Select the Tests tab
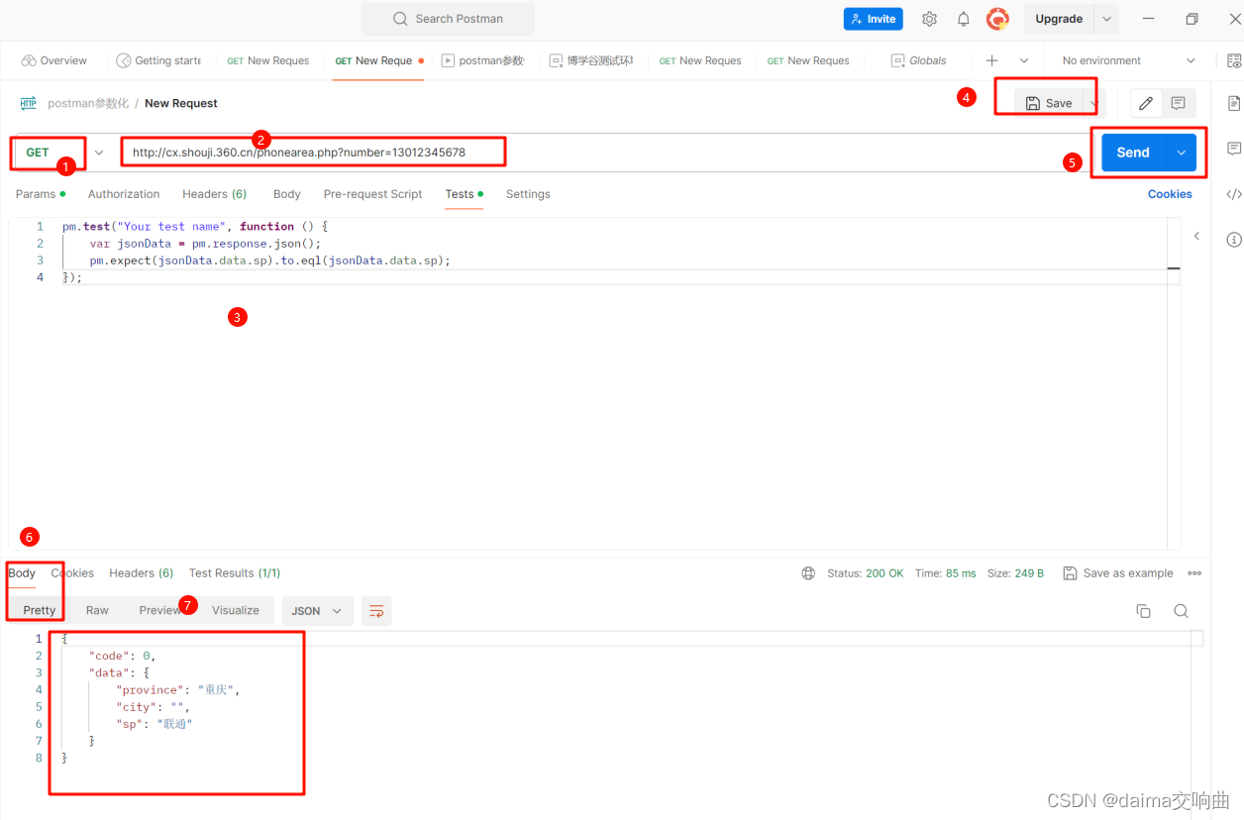The height and width of the screenshot is (820, 1244). click(x=464, y=194)
